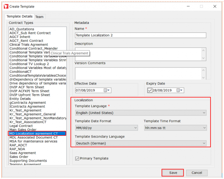Click the Version Comments text area

tap(137, 74)
